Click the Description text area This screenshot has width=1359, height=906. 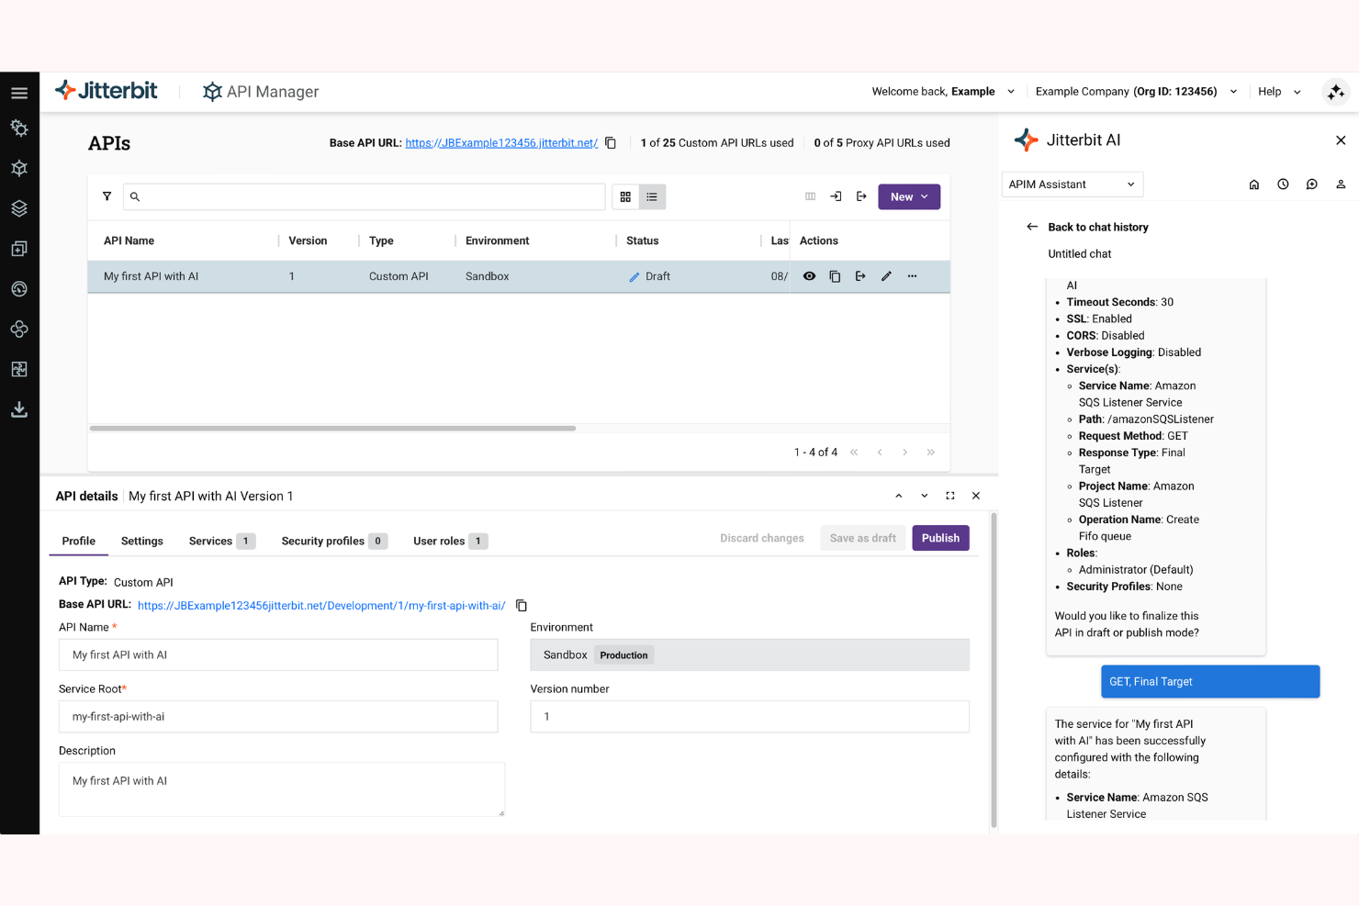[x=282, y=789]
